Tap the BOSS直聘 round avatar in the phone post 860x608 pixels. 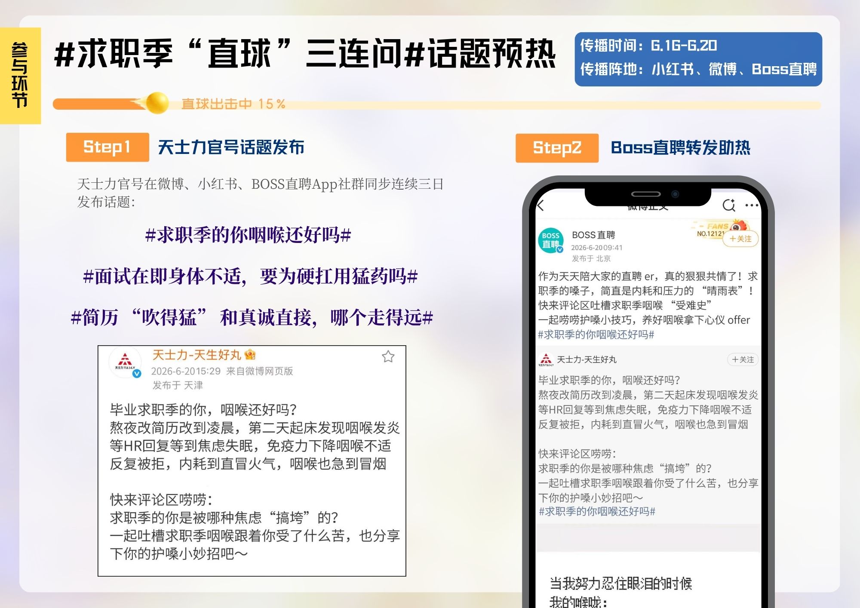click(x=551, y=240)
